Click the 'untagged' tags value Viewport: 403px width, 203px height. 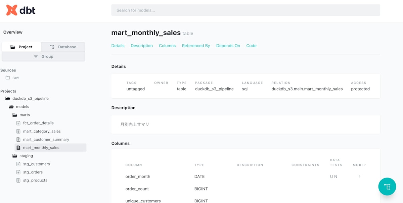(x=136, y=89)
